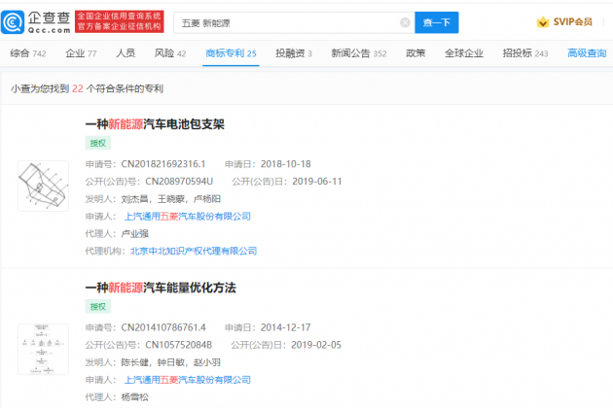Image resolution: width=613 pixels, height=408 pixels.
Task: Open the 全球企业 tab
Action: click(464, 53)
